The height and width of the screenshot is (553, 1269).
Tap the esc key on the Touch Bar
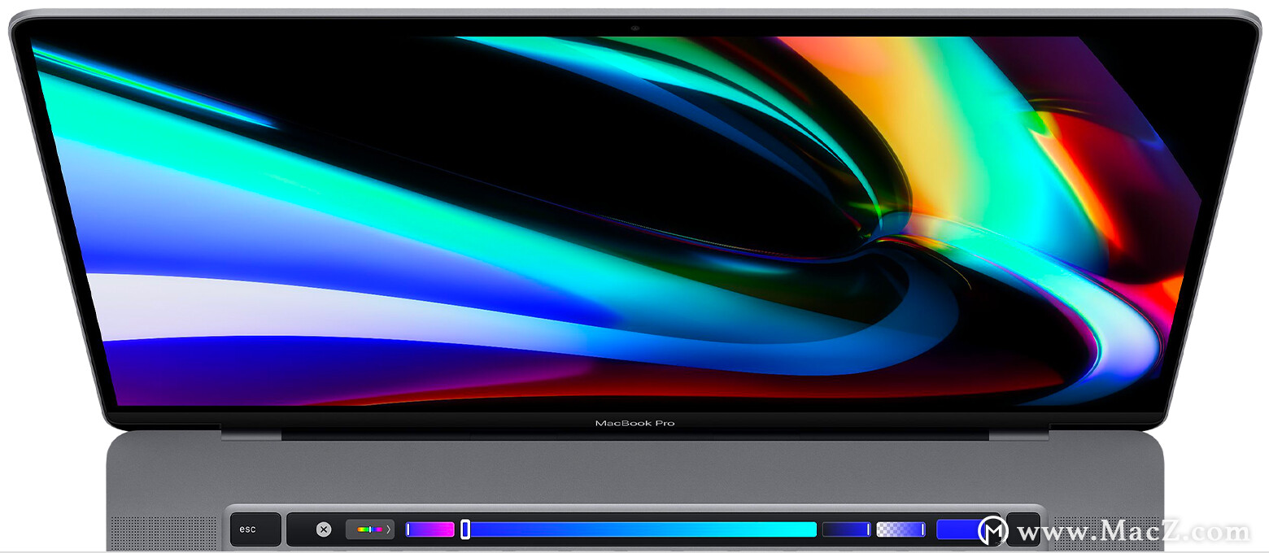tap(255, 529)
